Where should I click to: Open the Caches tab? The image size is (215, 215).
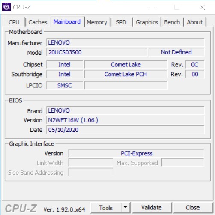pyautogui.click(x=38, y=22)
